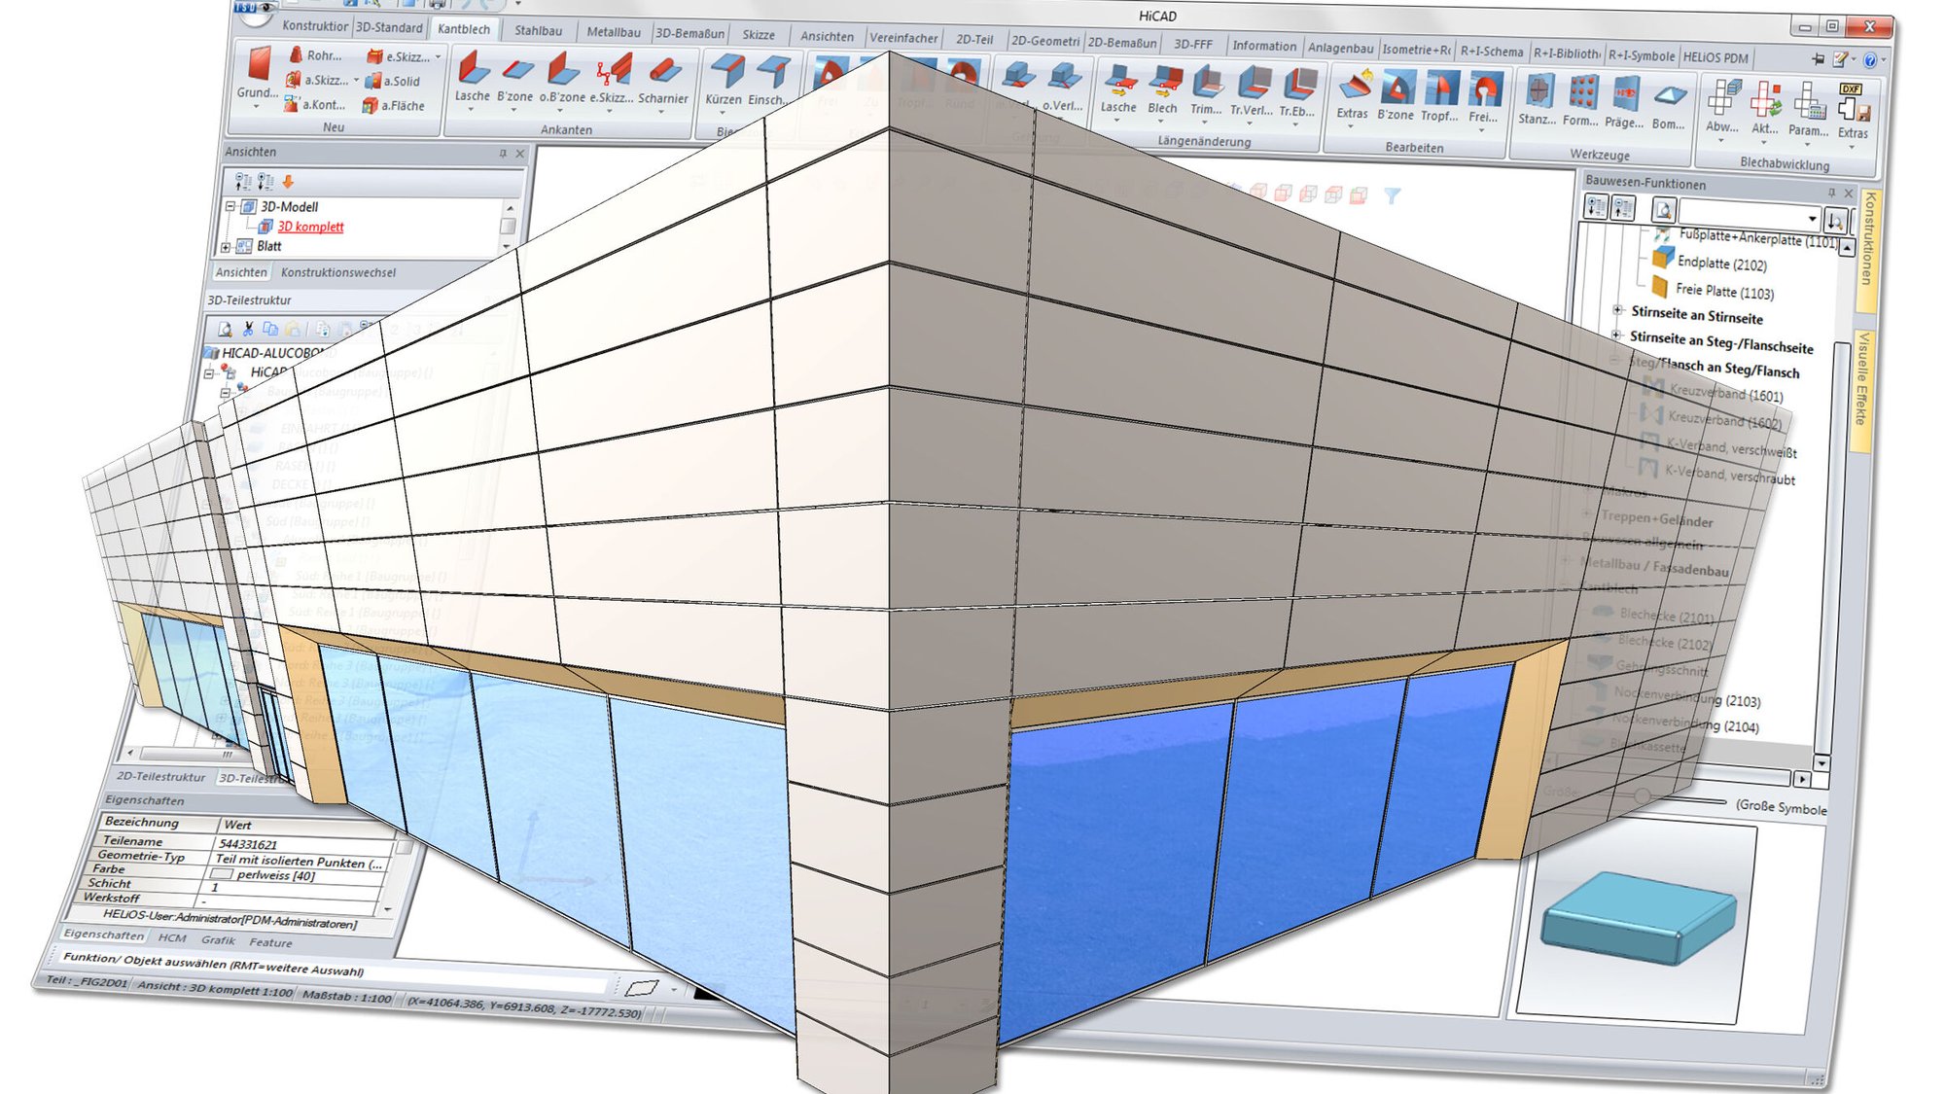Select the Präge... tool
Screen dimensions: 1945x1094
tap(1626, 93)
